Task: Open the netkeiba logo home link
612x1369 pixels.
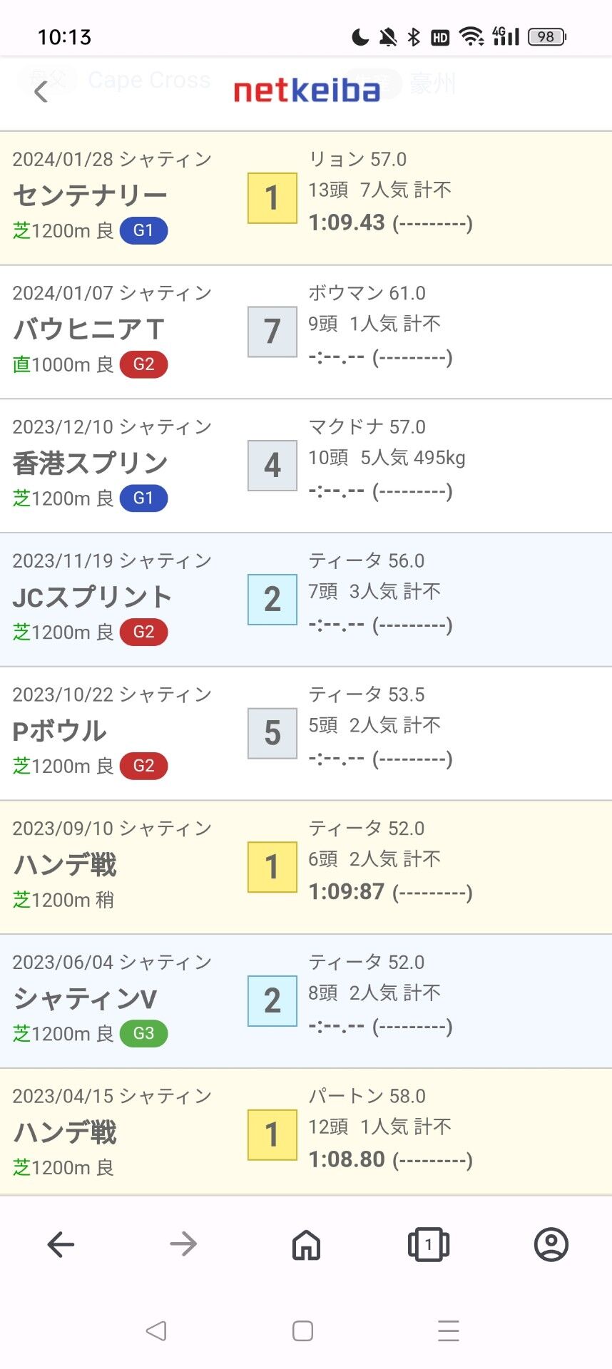Action: pos(307,91)
